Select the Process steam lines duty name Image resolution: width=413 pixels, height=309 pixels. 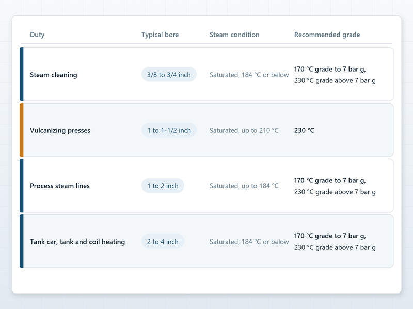(60, 186)
